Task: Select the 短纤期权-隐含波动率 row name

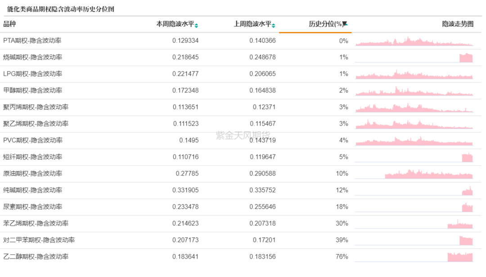Action: click(x=32, y=157)
